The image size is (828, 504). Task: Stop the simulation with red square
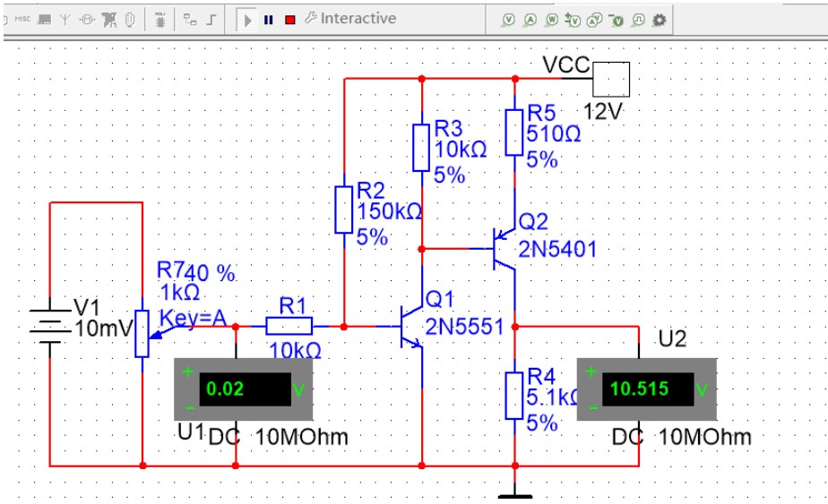tap(289, 20)
